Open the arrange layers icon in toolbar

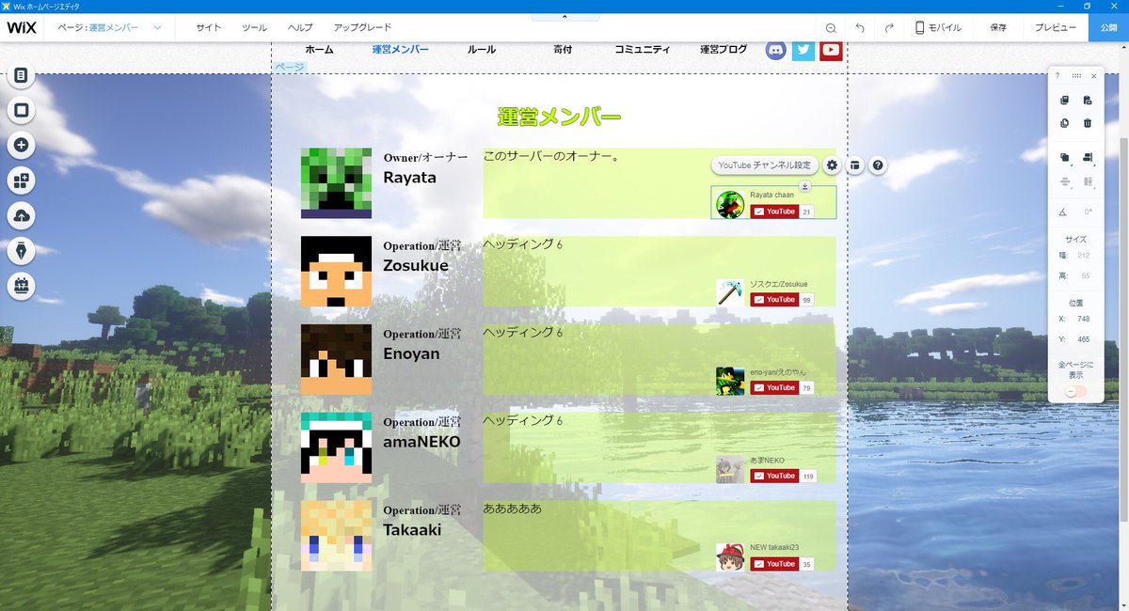click(x=1065, y=158)
